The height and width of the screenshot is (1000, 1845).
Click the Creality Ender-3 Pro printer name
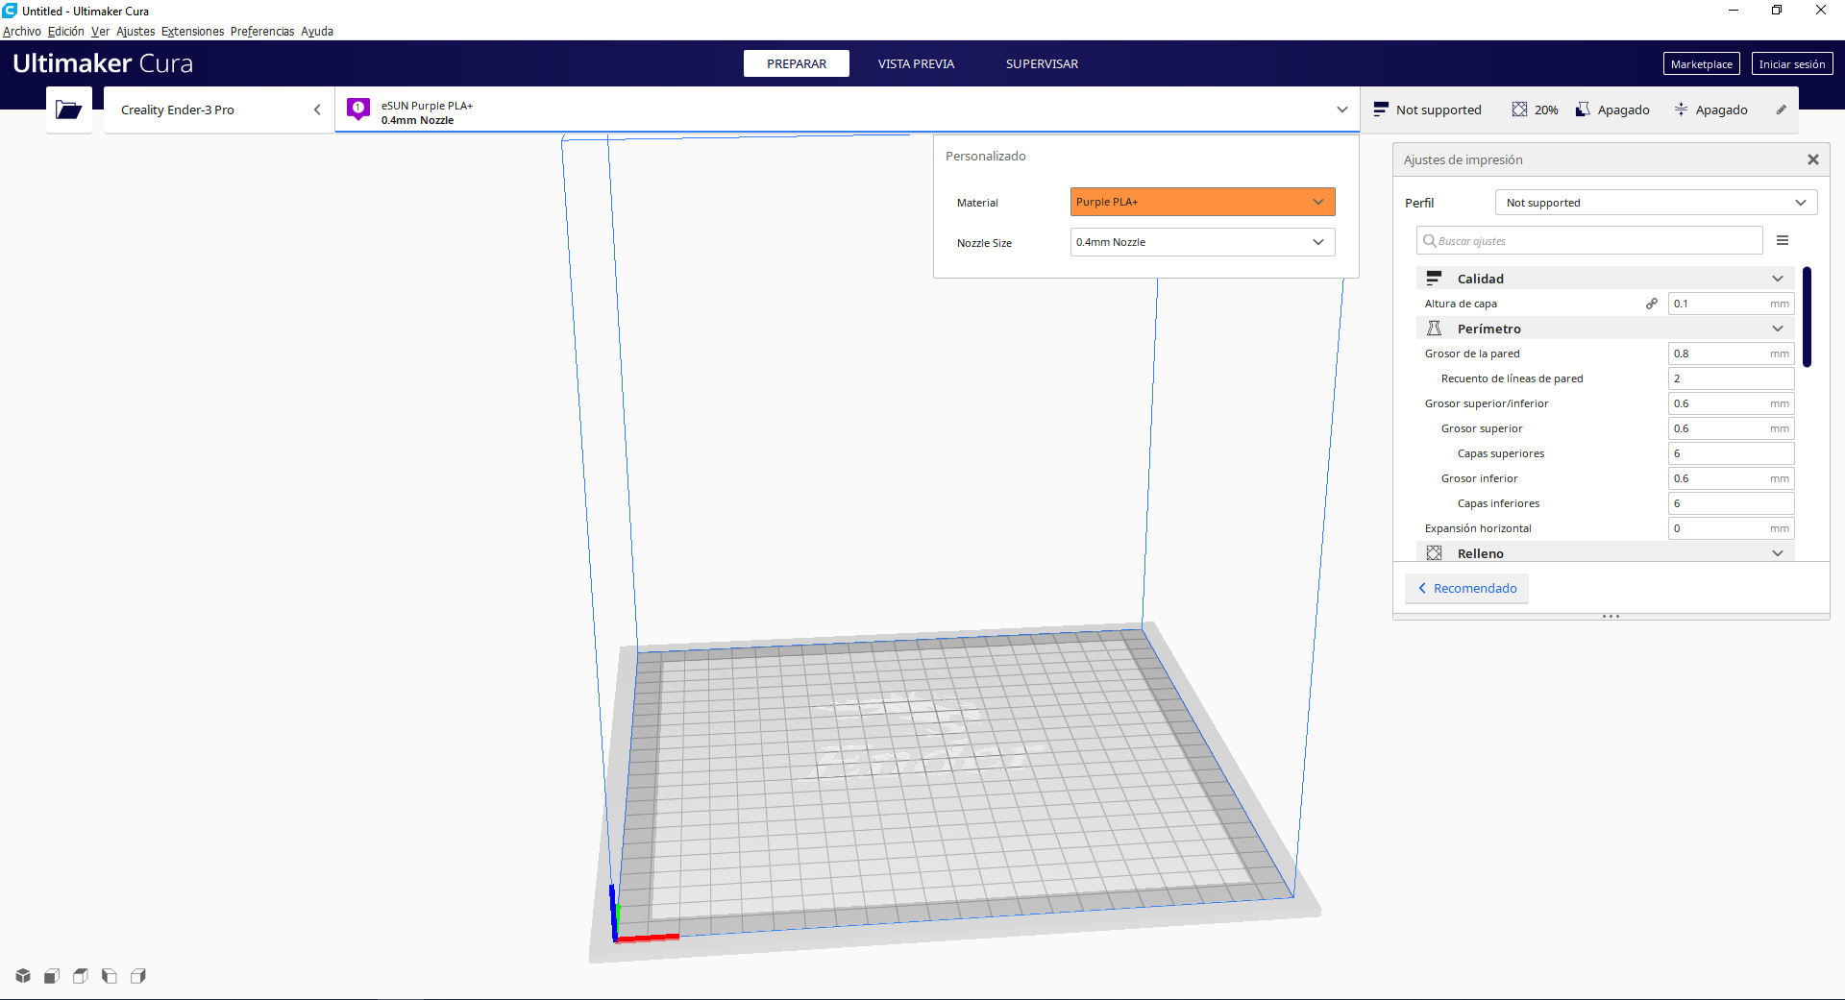click(x=178, y=110)
